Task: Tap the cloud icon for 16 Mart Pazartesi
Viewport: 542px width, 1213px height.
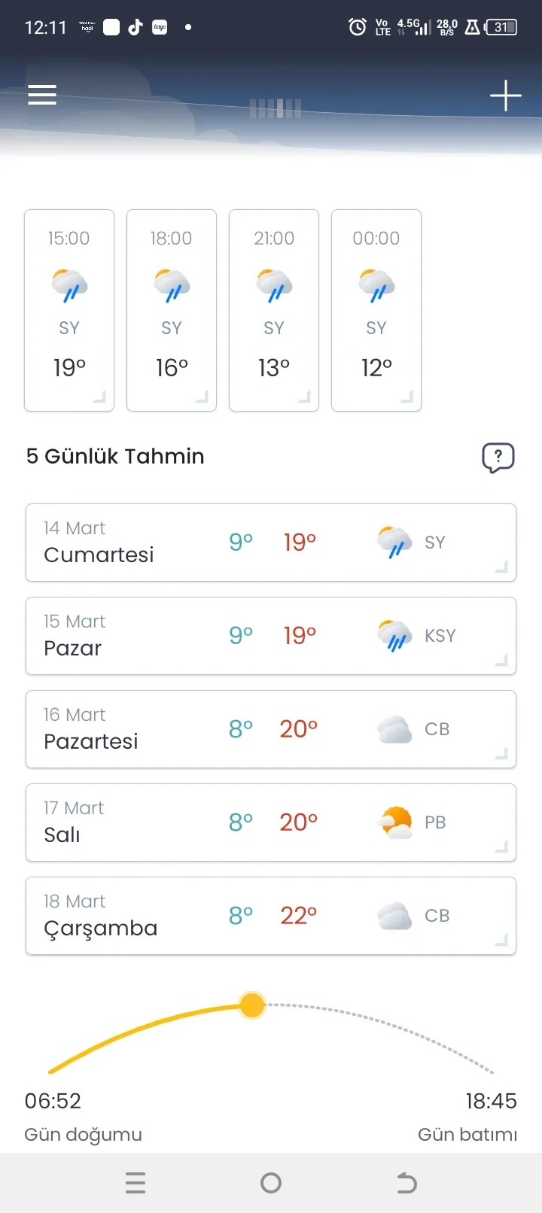Action: (x=394, y=729)
